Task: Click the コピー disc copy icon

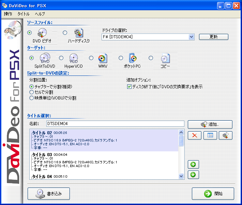Action: pyautogui.click(x=165, y=58)
